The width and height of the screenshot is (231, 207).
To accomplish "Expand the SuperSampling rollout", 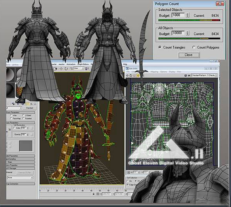I will point(21,159).
